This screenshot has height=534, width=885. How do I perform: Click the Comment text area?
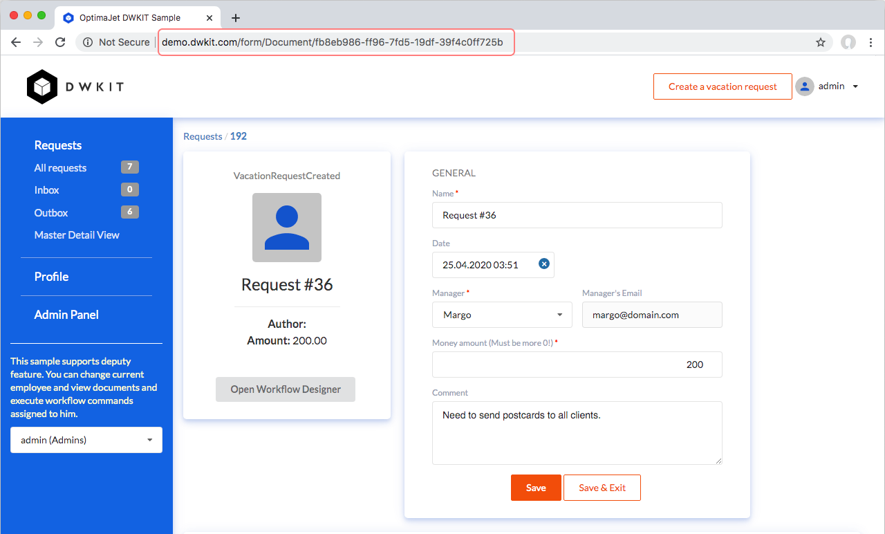(x=577, y=433)
